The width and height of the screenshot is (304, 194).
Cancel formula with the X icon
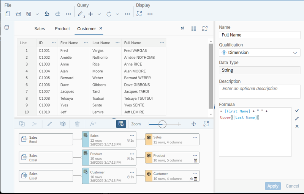[297, 126]
